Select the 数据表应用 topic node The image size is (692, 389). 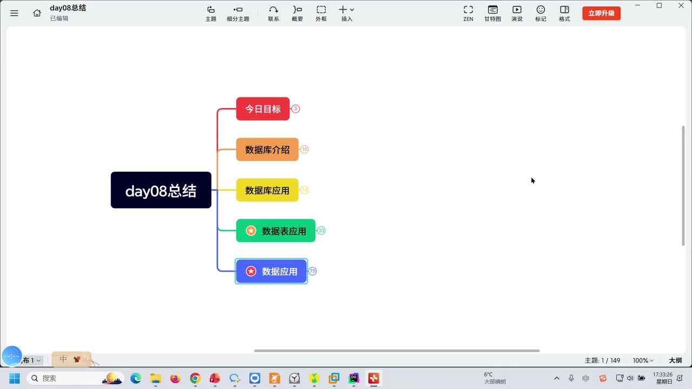pos(276,231)
